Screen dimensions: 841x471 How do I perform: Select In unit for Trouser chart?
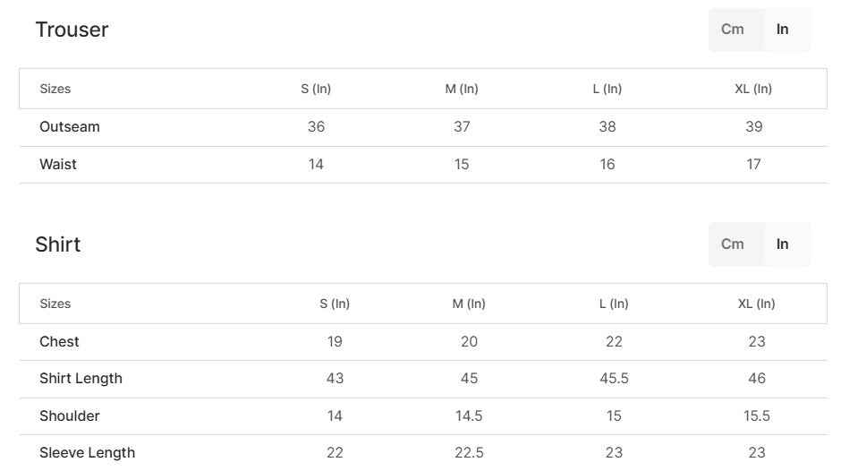coord(783,30)
